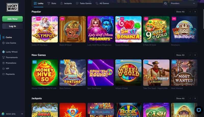
Task: Show previous New Games with left arrow
Action: [x=190, y=55]
